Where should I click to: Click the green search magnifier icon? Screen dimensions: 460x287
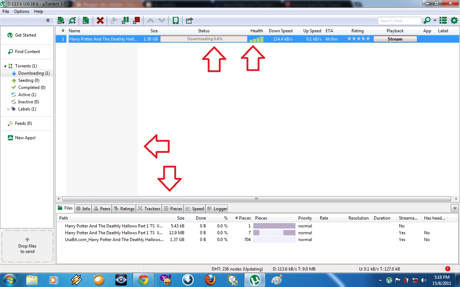point(427,20)
